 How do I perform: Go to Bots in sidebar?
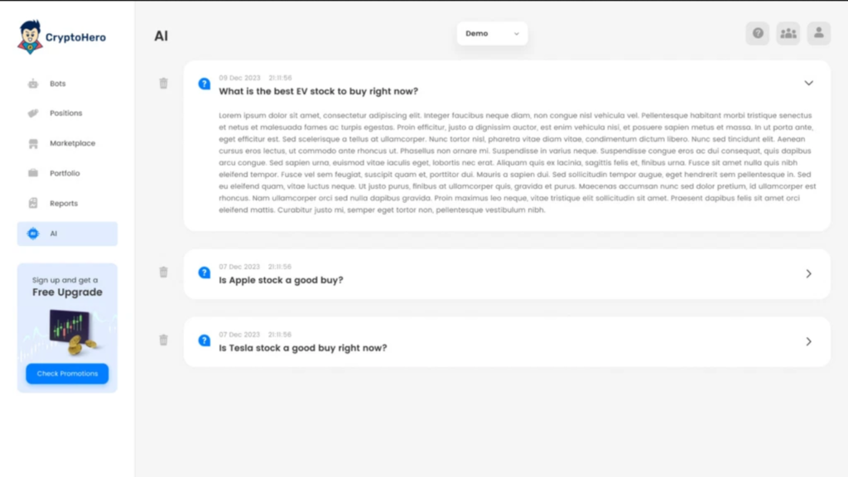[67, 84]
